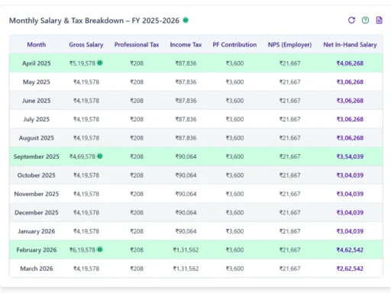
Task: Select the November 2025 row label
Action: tap(37, 194)
